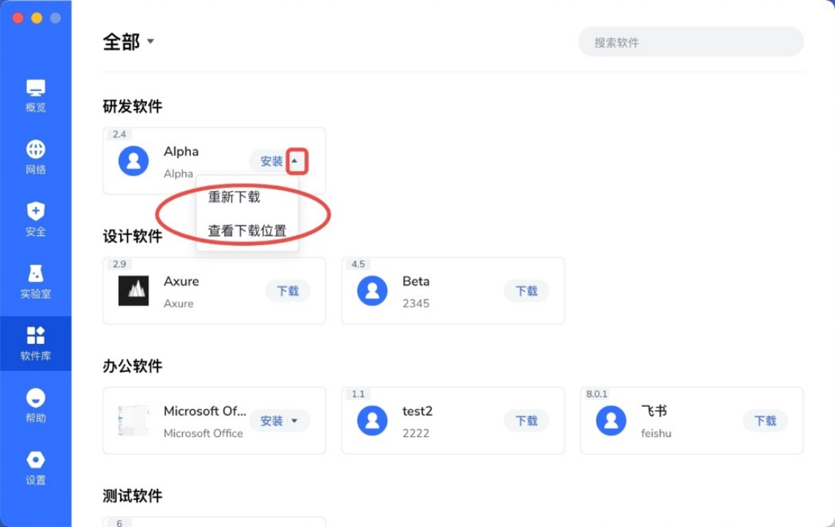Click the 飞书 app avatar icon
Image resolution: width=835 pixels, height=527 pixels.
tap(611, 421)
